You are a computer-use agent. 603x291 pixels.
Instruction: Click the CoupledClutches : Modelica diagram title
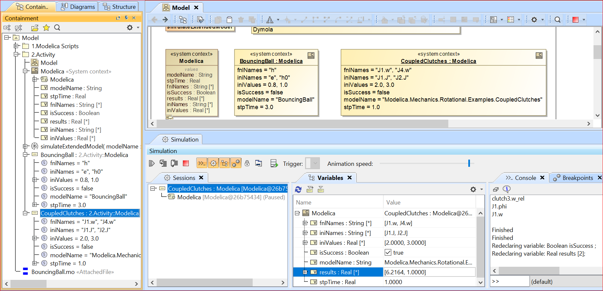coord(438,61)
